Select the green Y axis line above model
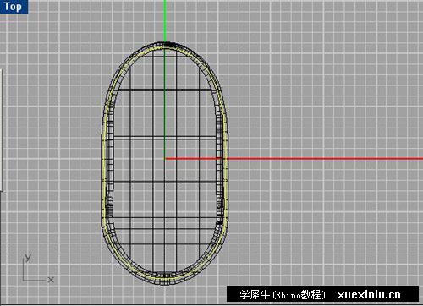423x306 pixels. point(165,21)
